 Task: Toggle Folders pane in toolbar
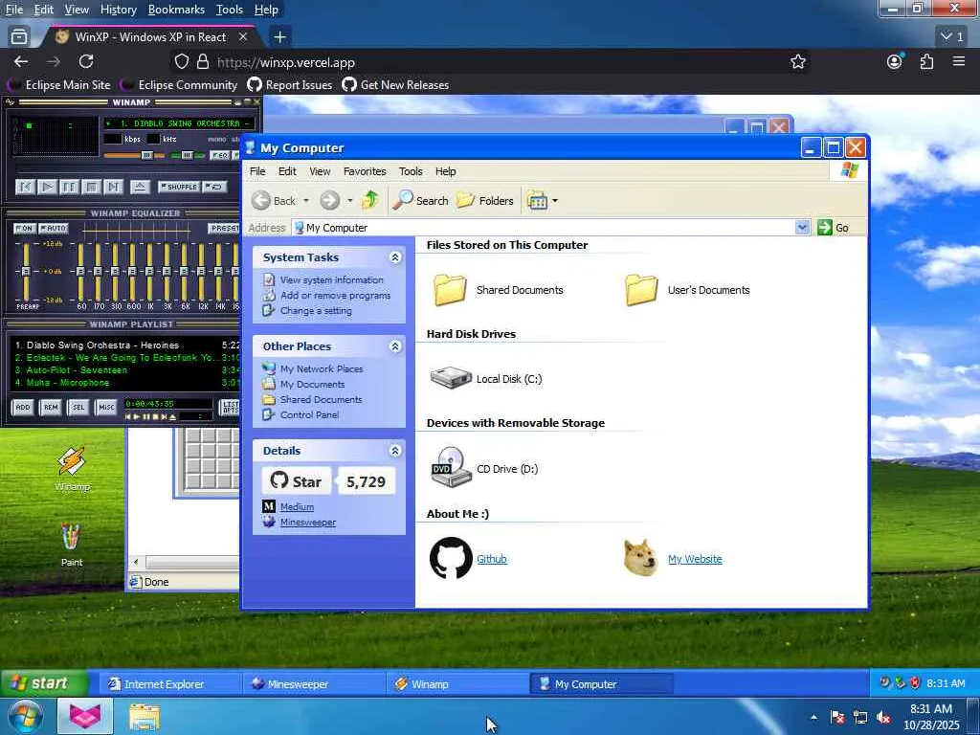[x=484, y=201]
